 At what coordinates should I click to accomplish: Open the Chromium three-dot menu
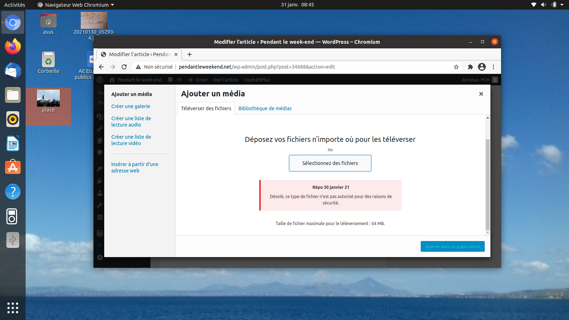point(493,67)
